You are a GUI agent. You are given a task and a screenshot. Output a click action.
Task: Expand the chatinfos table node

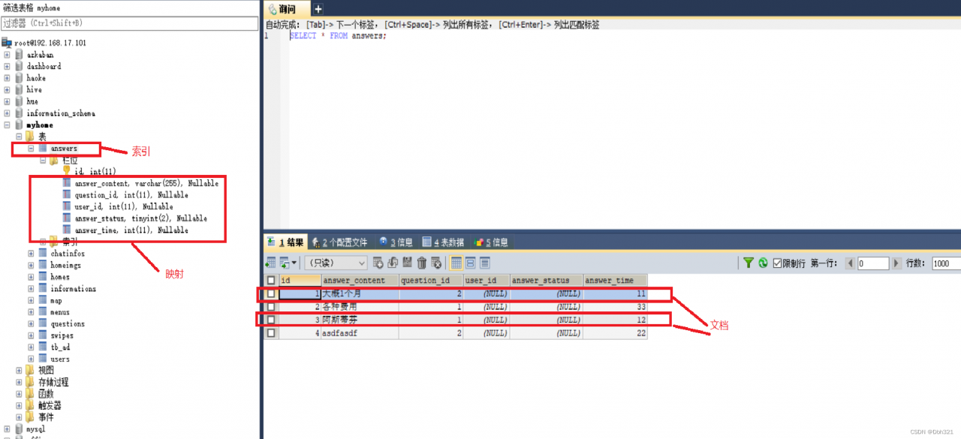click(31, 254)
